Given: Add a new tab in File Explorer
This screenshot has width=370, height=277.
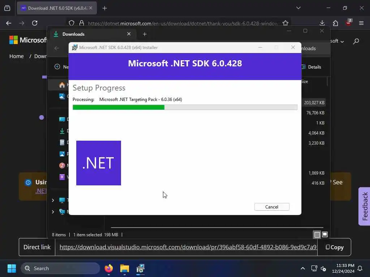Looking at the screenshot, I should (x=145, y=34).
